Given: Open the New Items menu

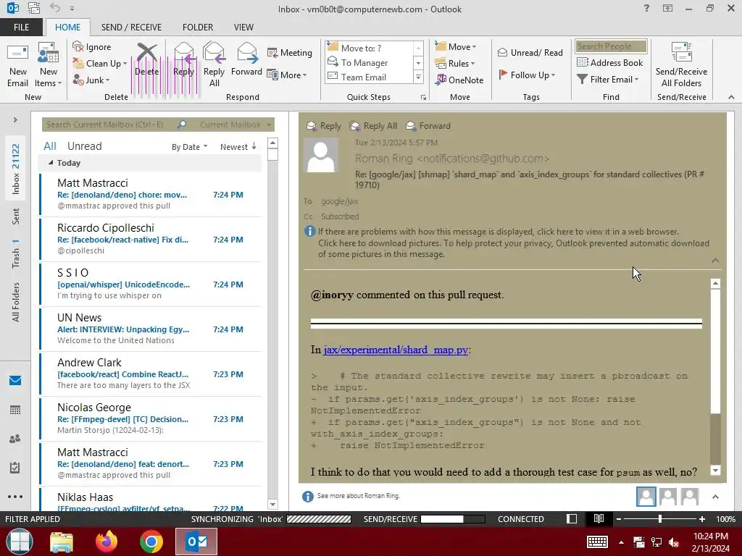Looking at the screenshot, I should [48, 65].
